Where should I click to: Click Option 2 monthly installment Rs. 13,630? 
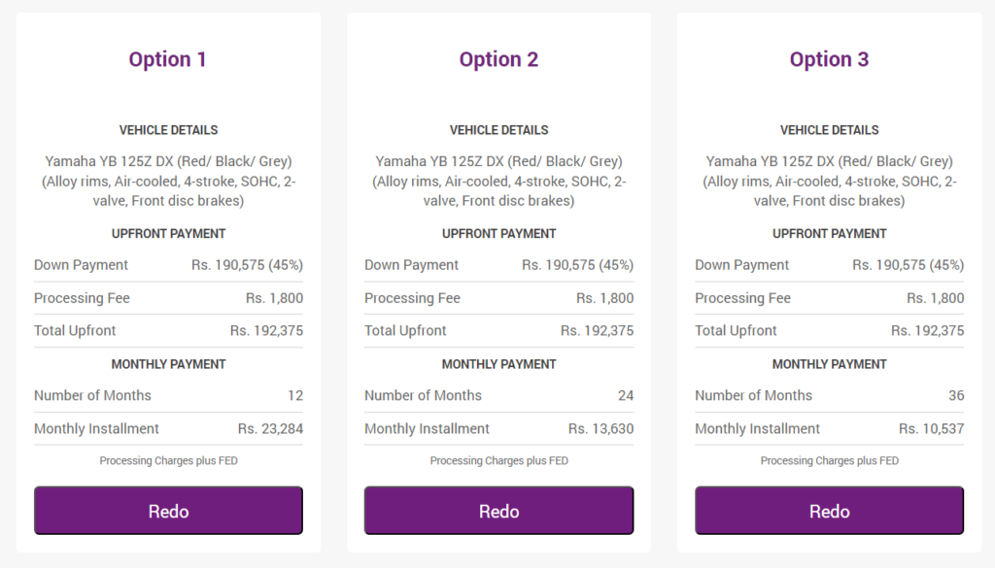(x=600, y=428)
